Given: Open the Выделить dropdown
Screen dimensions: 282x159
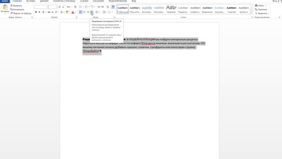Looking at the screenshot, I should click(262, 13).
